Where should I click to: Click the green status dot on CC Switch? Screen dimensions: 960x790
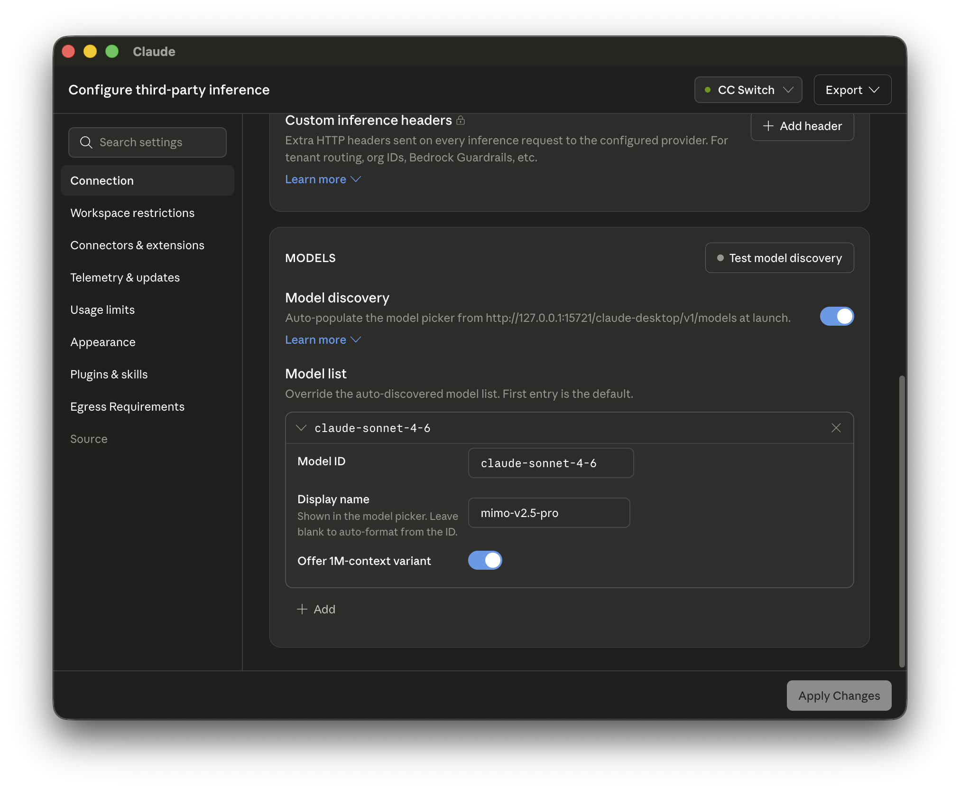click(708, 90)
